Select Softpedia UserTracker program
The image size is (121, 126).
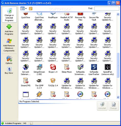pos(94,70)
